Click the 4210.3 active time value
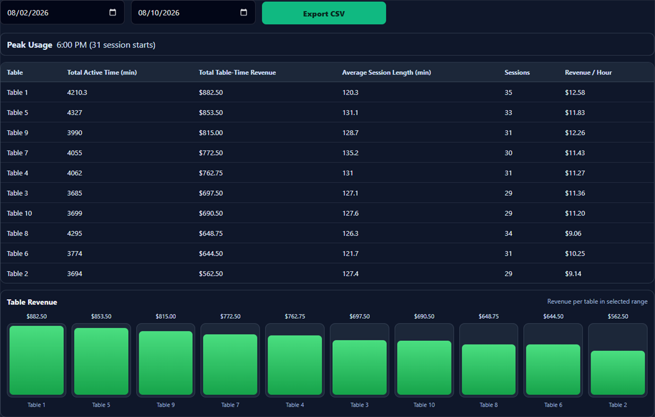This screenshot has height=417, width=655. pyautogui.click(x=77, y=92)
